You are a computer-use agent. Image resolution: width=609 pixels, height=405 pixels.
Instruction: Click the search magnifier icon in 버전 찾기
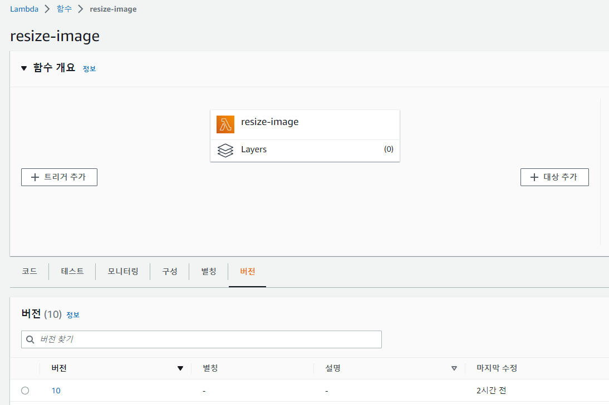click(30, 339)
